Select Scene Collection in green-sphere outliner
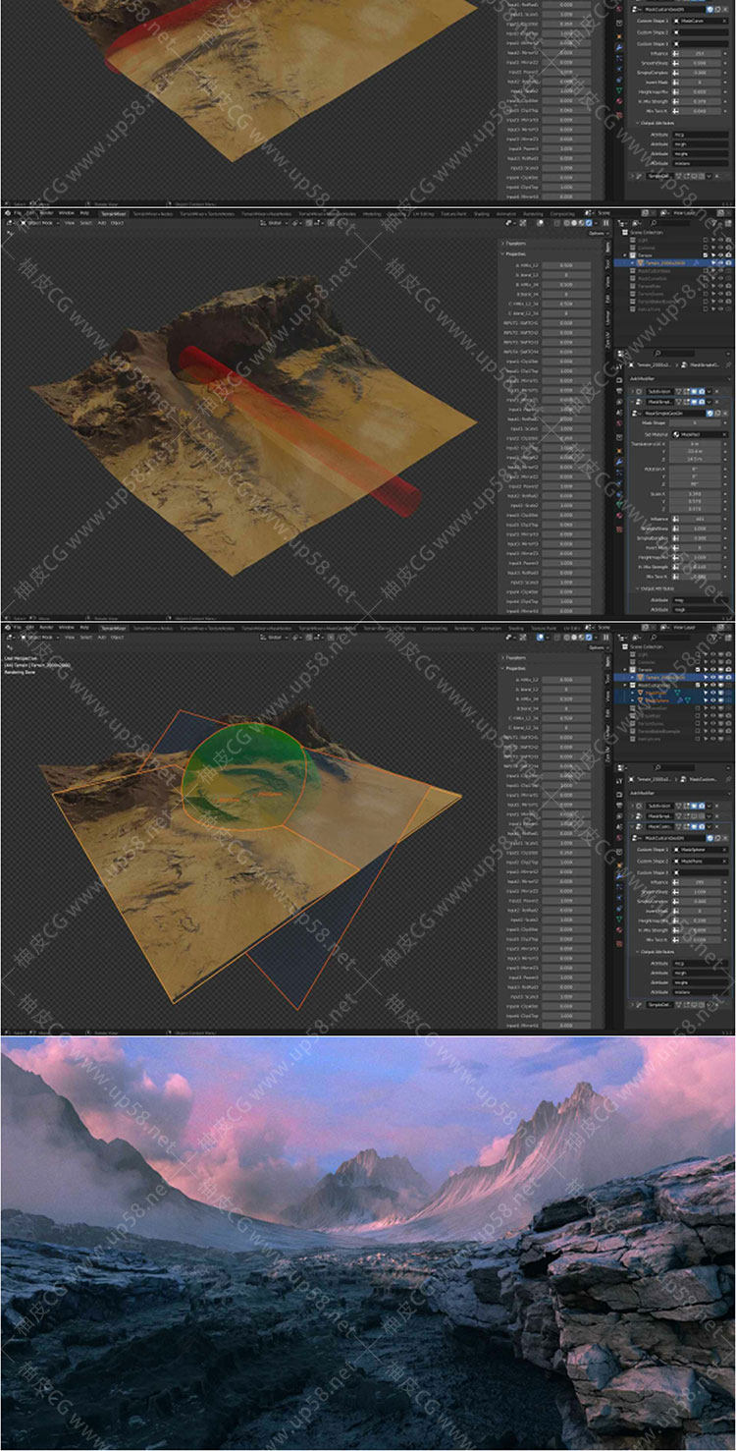736x1451 pixels. point(647,646)
